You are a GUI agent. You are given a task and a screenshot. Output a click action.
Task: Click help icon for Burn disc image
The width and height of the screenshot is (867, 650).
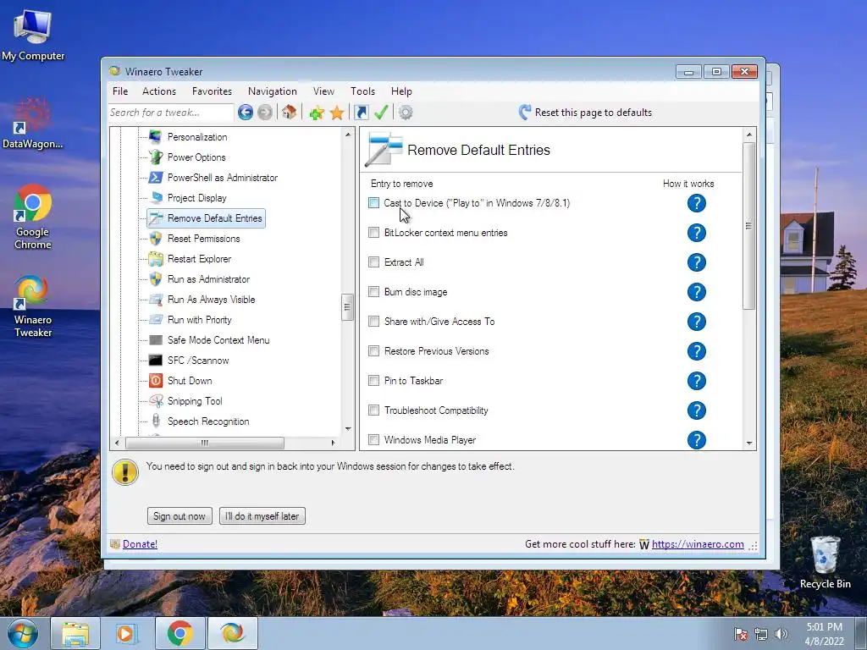(x=697, y=292)
